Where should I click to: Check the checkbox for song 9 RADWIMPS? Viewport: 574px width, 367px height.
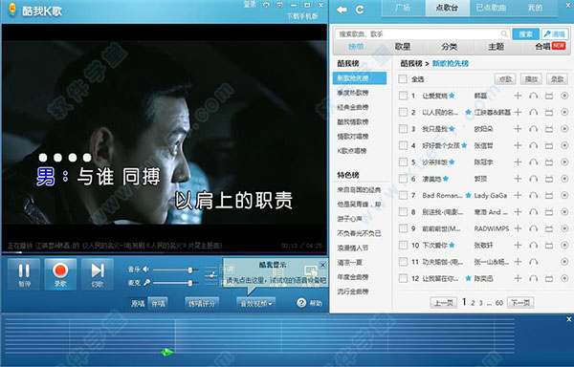pyautogui.click(x=403, y=228)
